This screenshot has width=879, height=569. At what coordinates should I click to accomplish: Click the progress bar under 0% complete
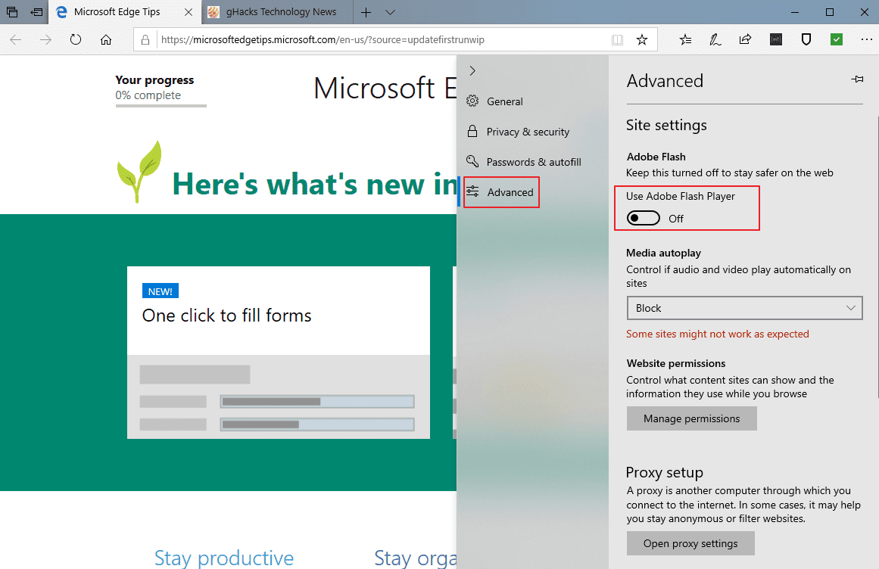(x=161, y=105)
